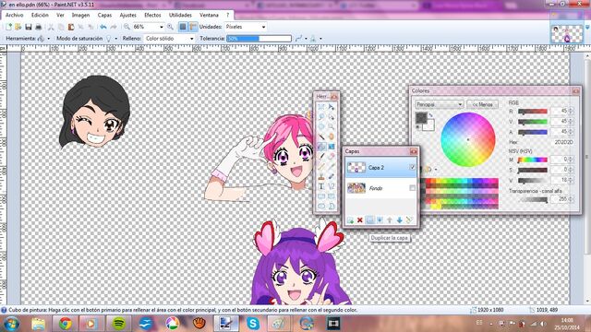The width and height of the screenshot is (591, 332).
Task: Select the Text tool
Action: click(321, 186)
